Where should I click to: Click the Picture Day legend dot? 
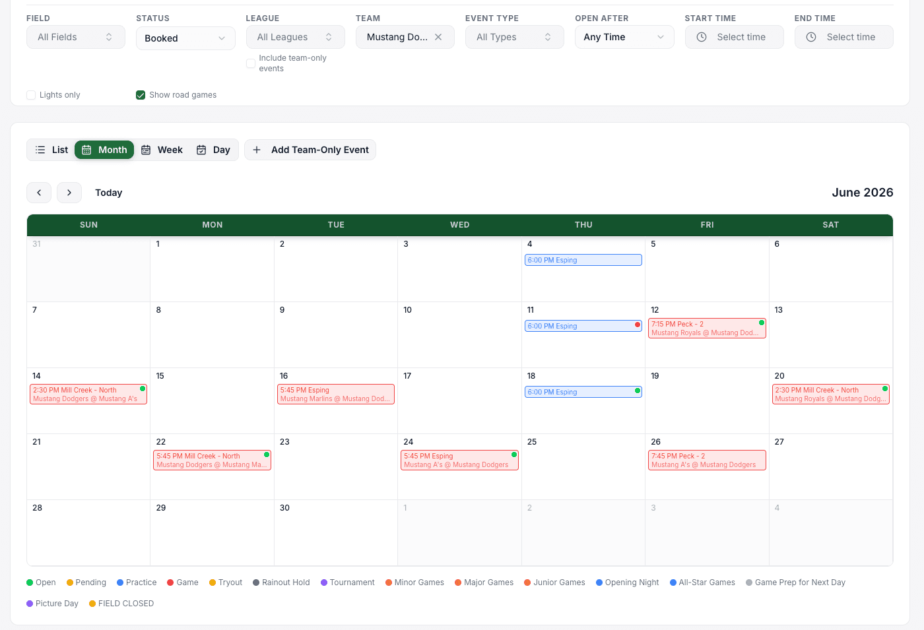click(30, 604)
